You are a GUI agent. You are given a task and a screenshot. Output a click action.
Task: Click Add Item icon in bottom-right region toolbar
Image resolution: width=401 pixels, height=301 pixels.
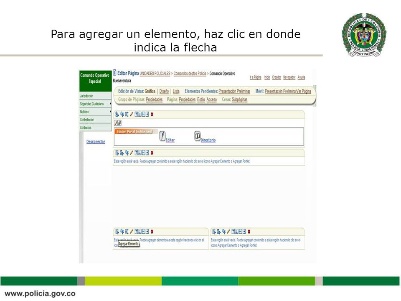(x=214, y=232)
